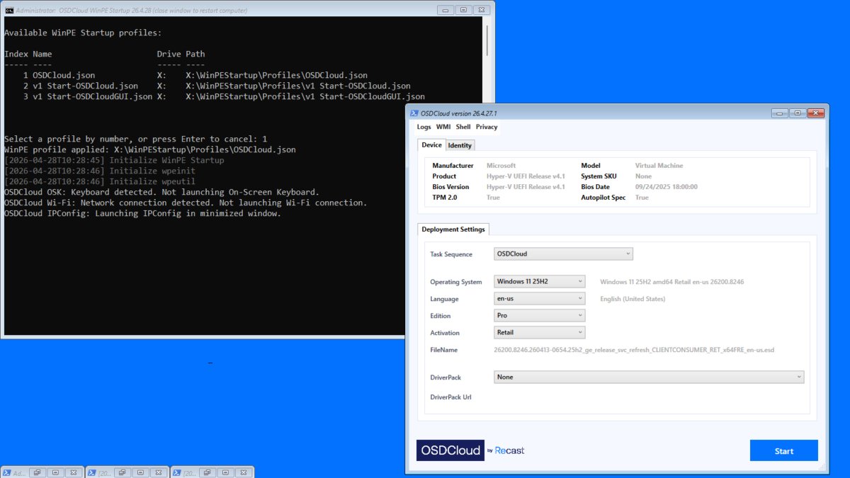Open the Shell menu

pyautogui.click(x=463, y=127)
